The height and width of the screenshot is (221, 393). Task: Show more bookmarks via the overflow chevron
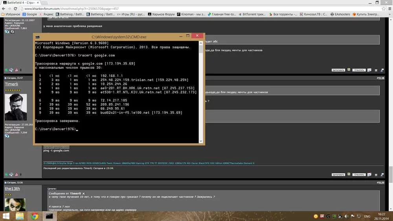[x=390, y=14]
